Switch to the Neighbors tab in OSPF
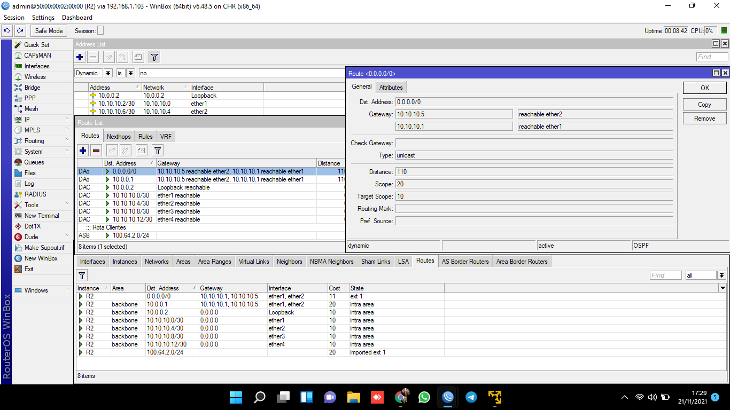The image size is (730, 410). tap(289, 262)
